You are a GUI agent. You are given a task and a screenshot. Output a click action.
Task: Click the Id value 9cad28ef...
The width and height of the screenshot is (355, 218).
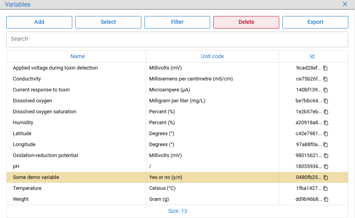[309, 68]
